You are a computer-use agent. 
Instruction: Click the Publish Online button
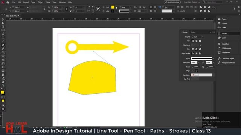coord(172,2)
